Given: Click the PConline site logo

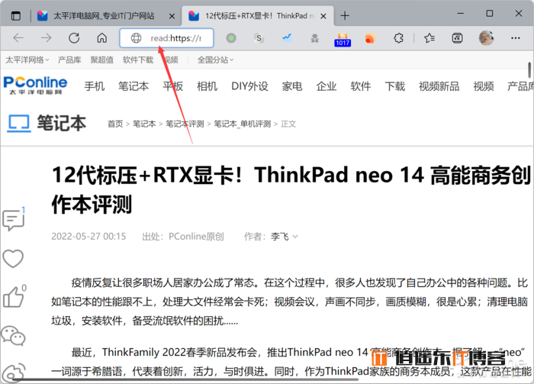Looking at the screenshot, I should pos(35,86).
